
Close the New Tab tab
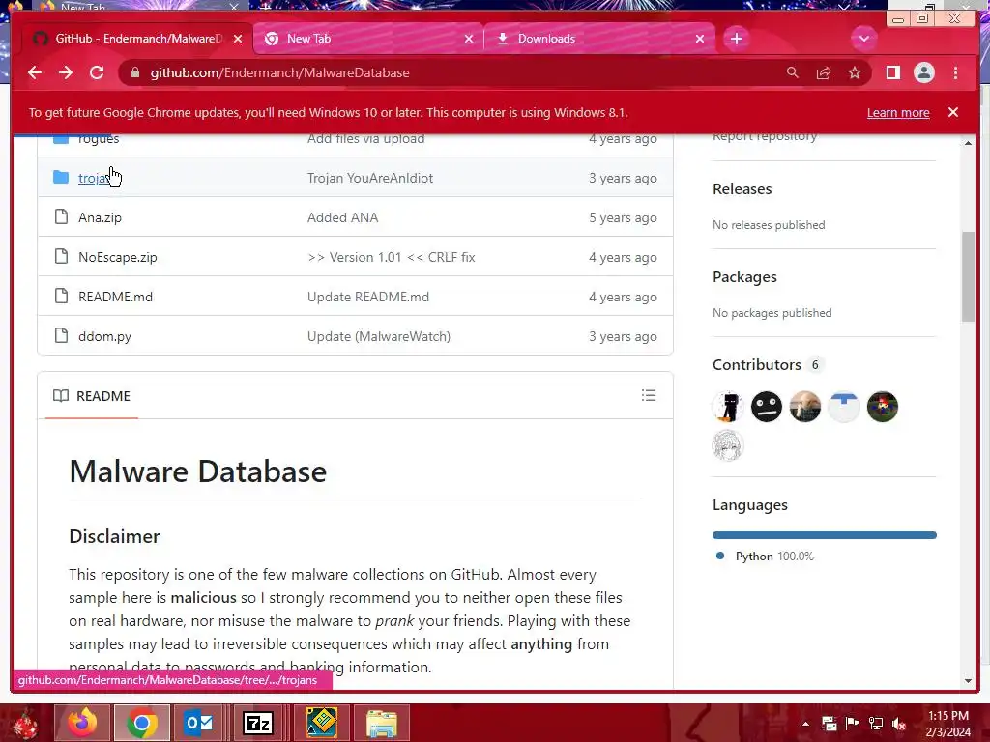(469, 39)
